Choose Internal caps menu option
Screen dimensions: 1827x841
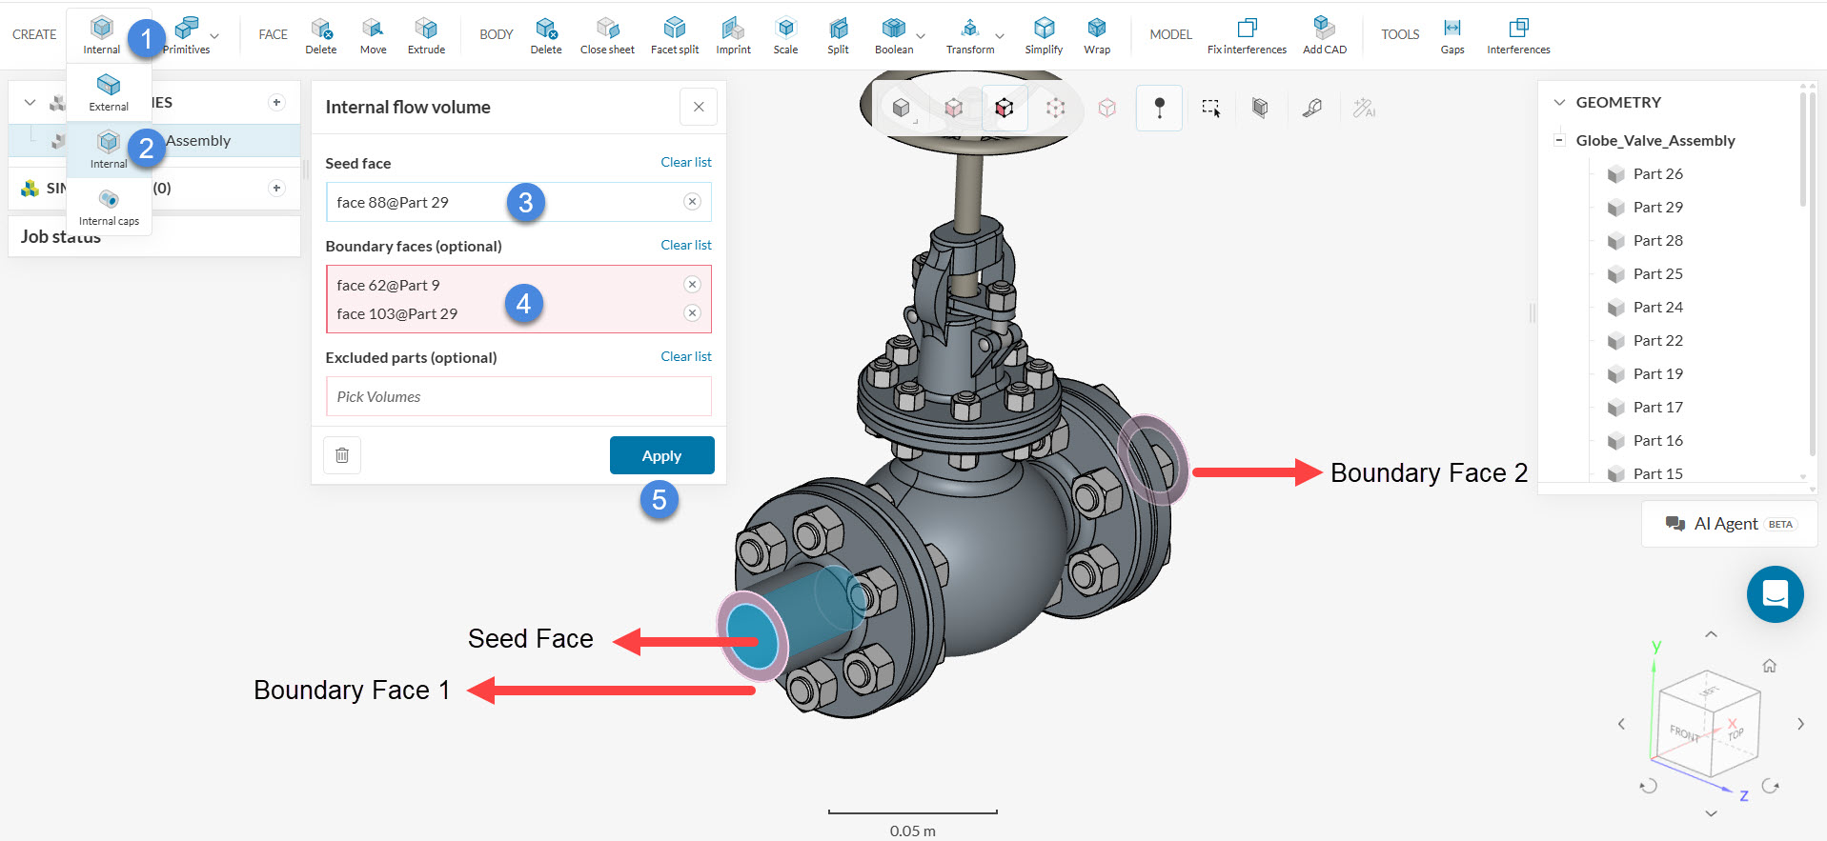pos(109,207)
